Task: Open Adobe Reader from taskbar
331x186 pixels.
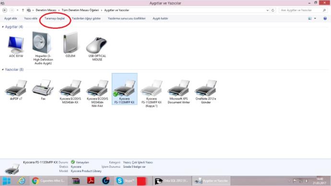Action: click(x=91, y=181)
